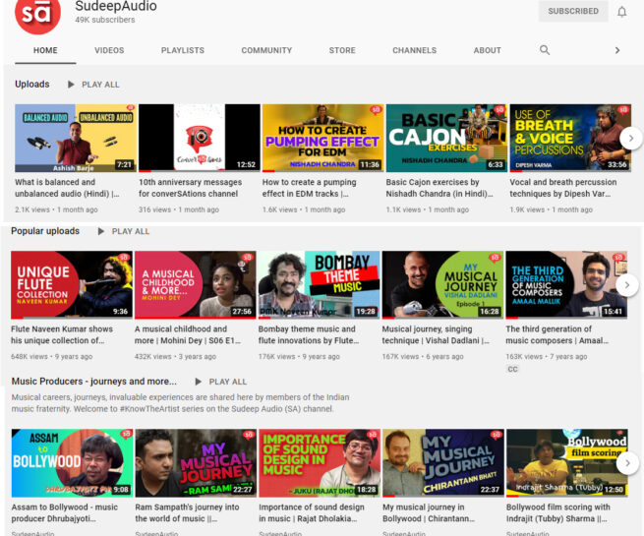Open the Unique Flute Collection thumbnail
Viewport: 644px width, 536px height.
(x=72, y=284)
